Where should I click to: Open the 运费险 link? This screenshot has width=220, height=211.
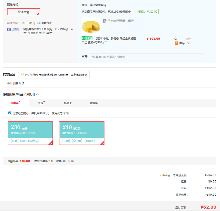15,29
